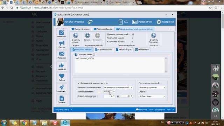Click the links text area scroll-up arrow
The width and height of the screenshot is (224, 126).
coord(166,58)
